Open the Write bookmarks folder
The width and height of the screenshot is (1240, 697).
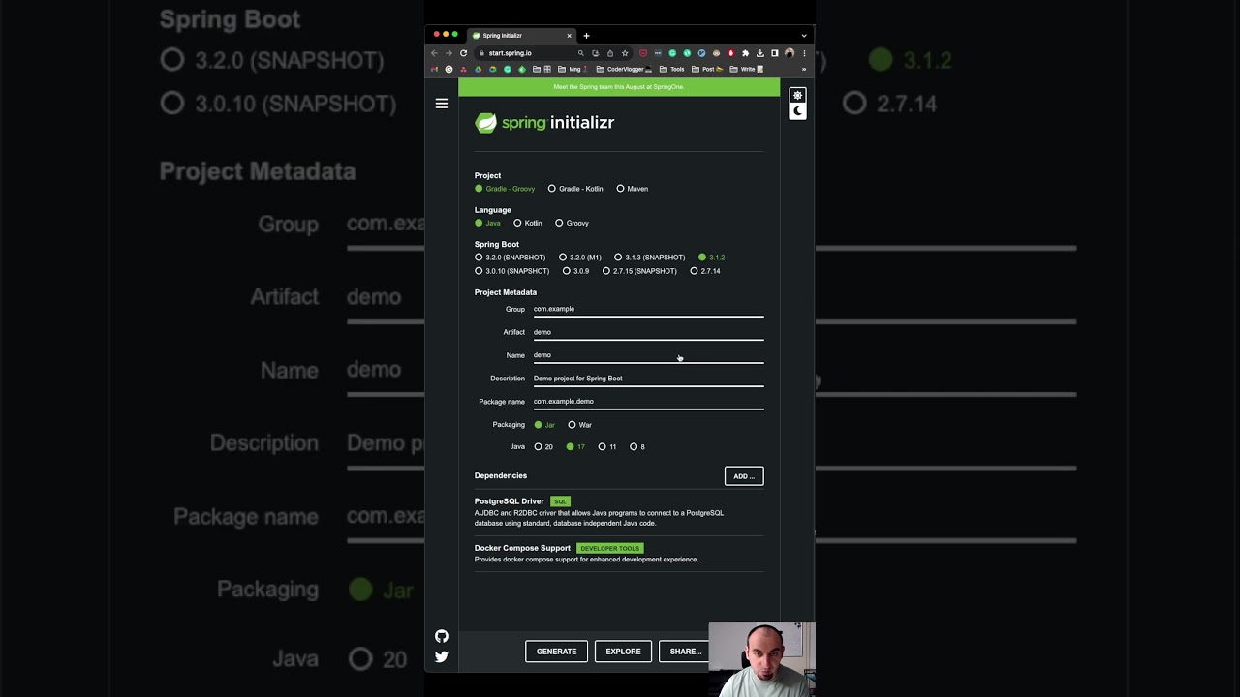747,69
